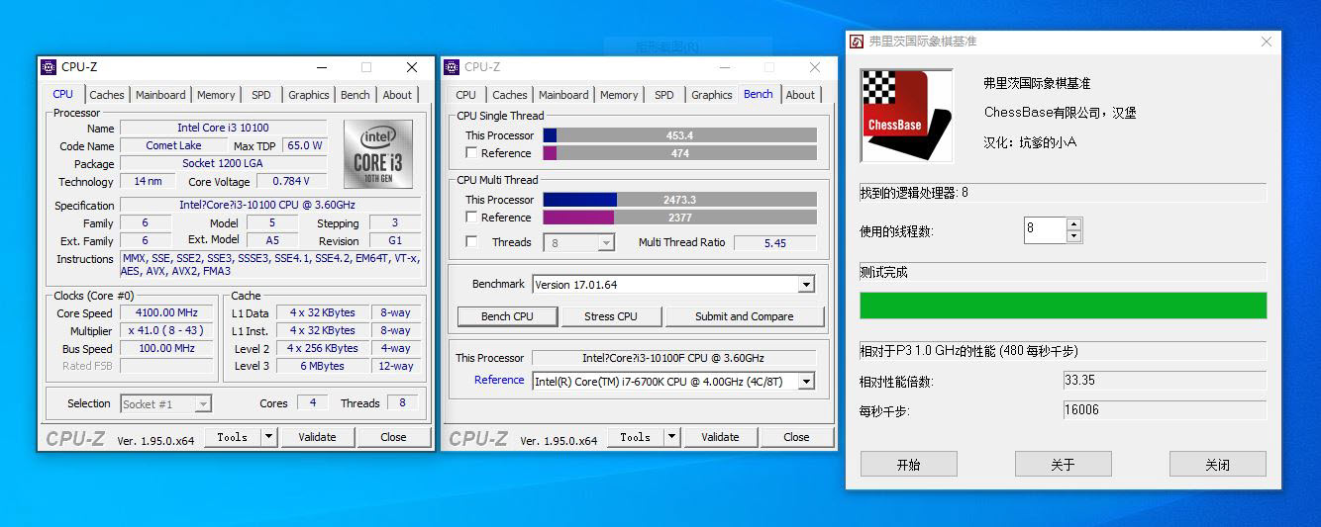This screenshot has width=1321, height=527.
Task: Click multi thread Reference bar 2377
Action: tap(679, 218)
